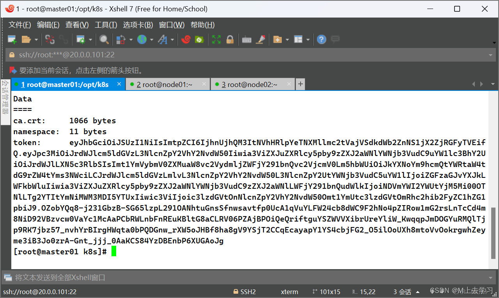Expand the globe encoding dropdown arrow
The width and height of the screenshot is (499, 298).
[x=151, y=39]
